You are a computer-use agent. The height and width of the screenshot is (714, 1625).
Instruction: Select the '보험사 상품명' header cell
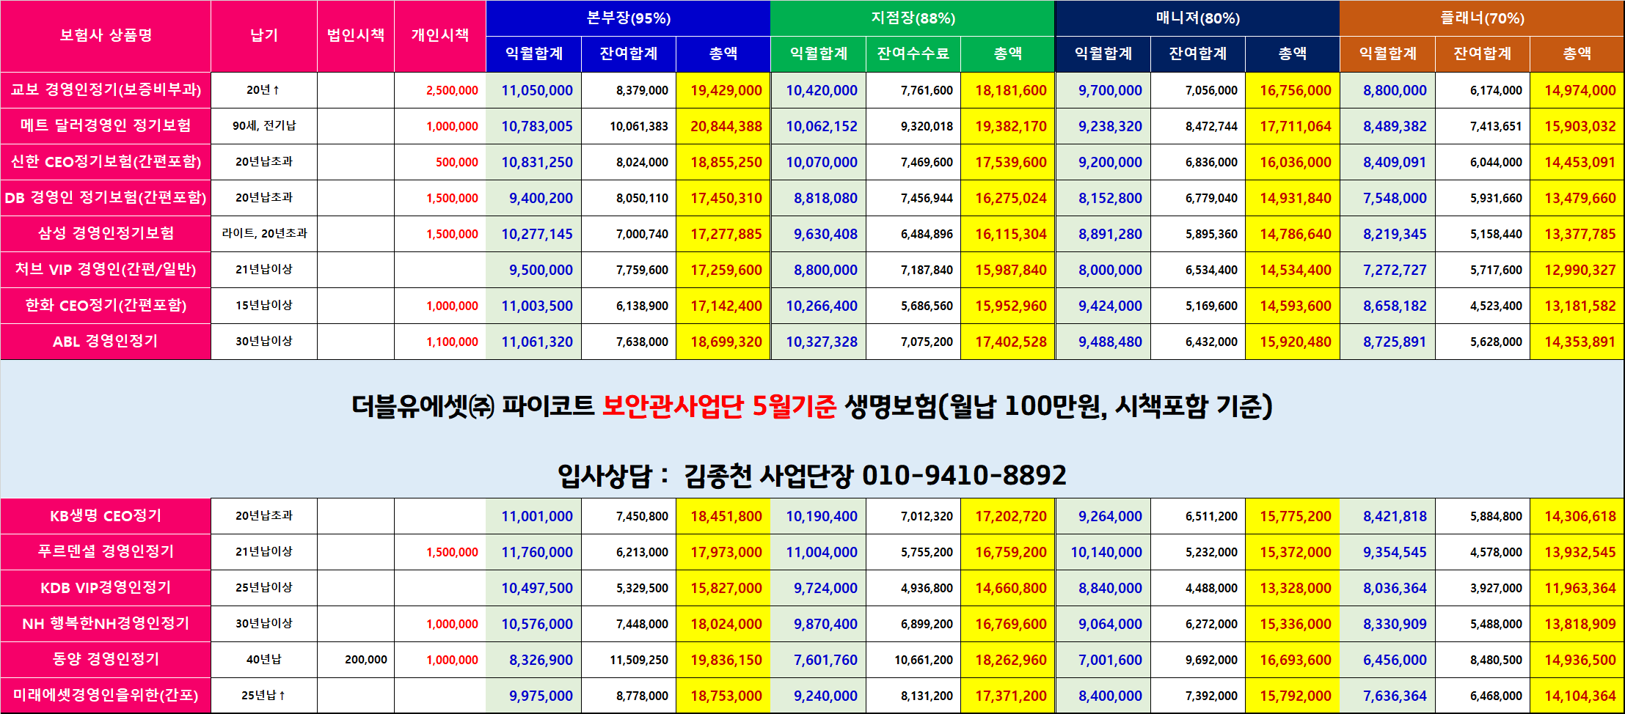pos(106,36)
